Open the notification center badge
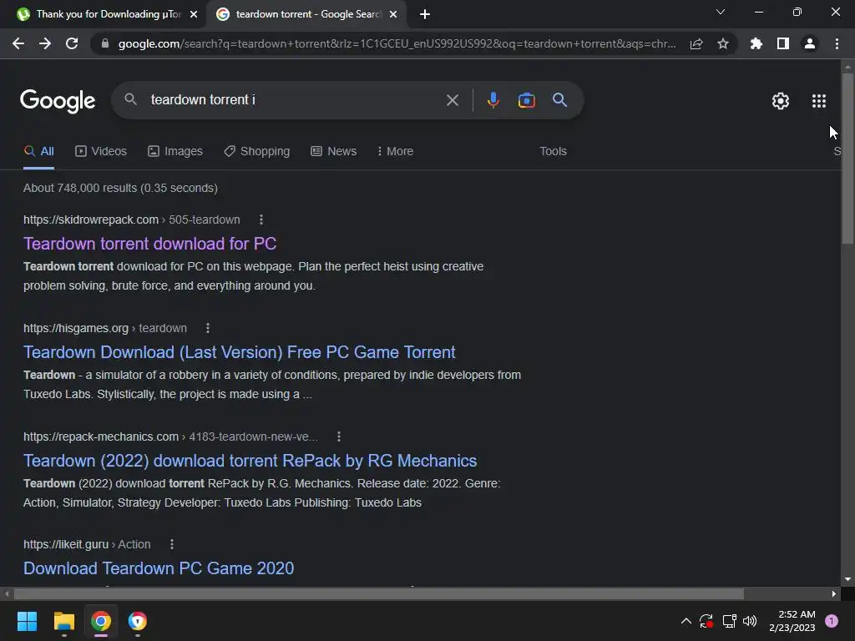The image size is (855, 641). point(832,621)
